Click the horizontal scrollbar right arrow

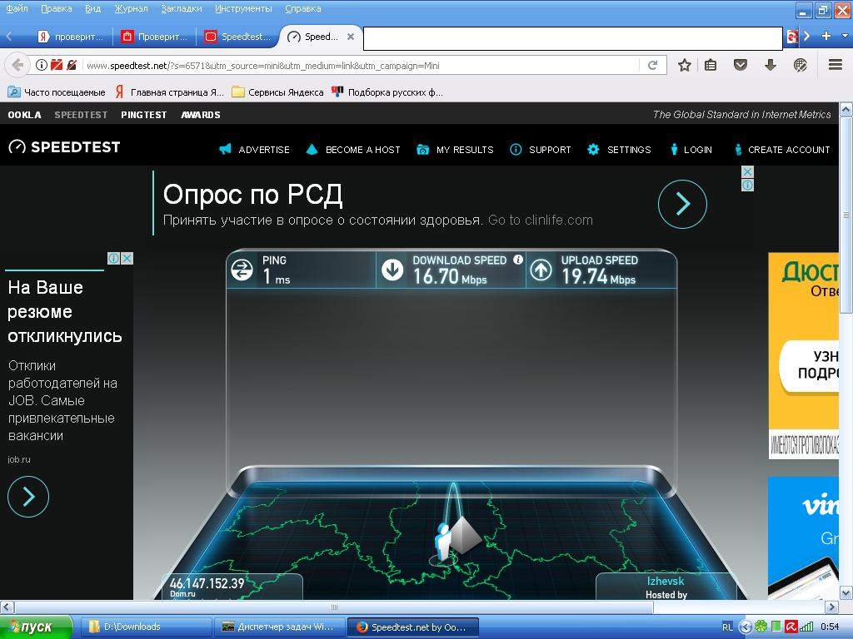pos(832,607)
